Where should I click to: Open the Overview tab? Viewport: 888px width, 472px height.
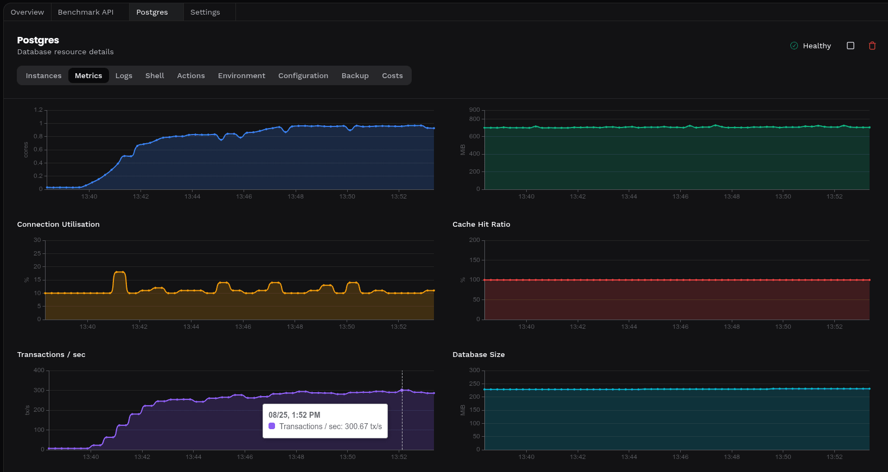pyautogui.click(x=27, y=12)
